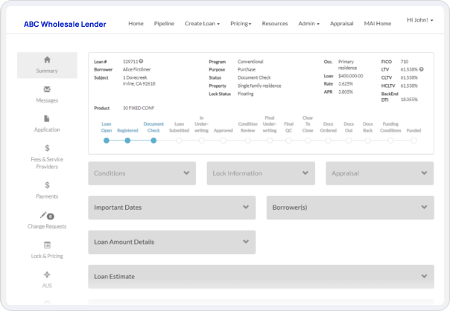
Task: Click the Program value Conventional
Action: 250,62
